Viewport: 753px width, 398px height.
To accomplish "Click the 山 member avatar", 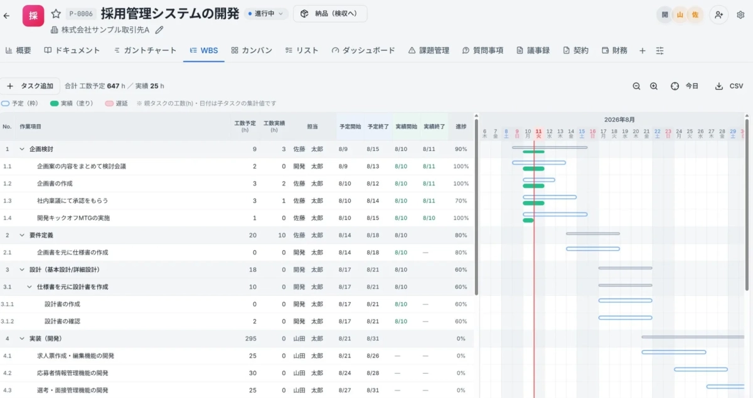I will click(x=680, y=15).
